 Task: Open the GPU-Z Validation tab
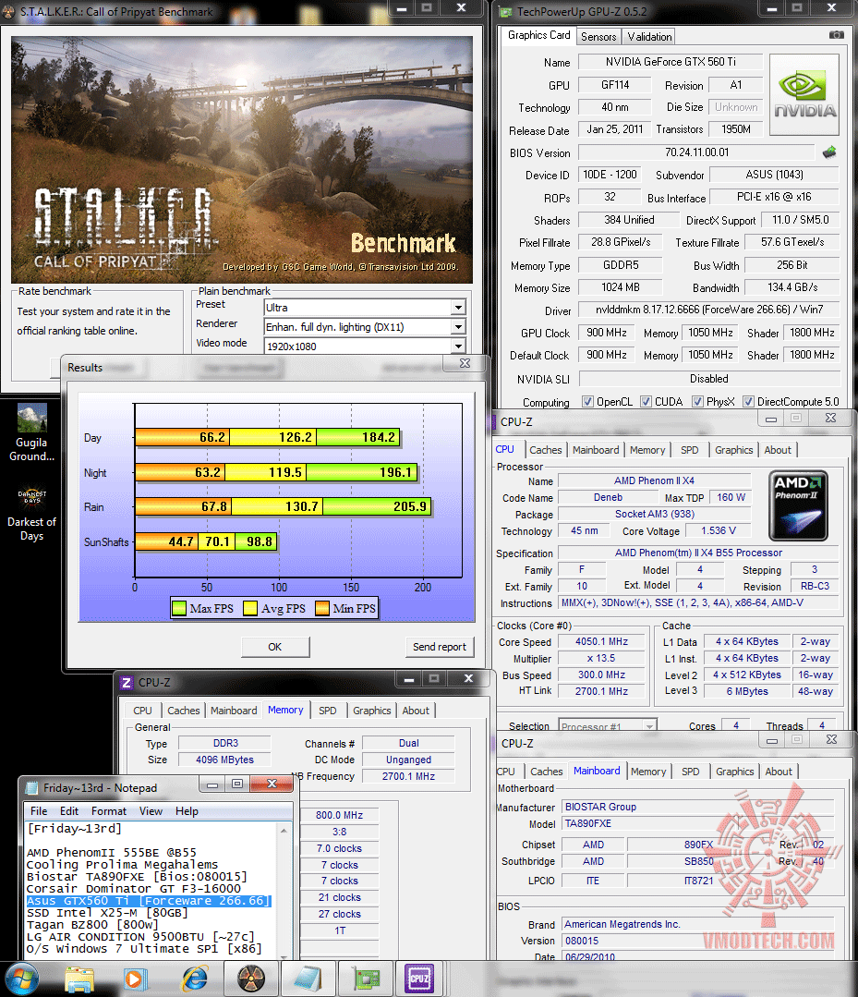pos(649,37)
